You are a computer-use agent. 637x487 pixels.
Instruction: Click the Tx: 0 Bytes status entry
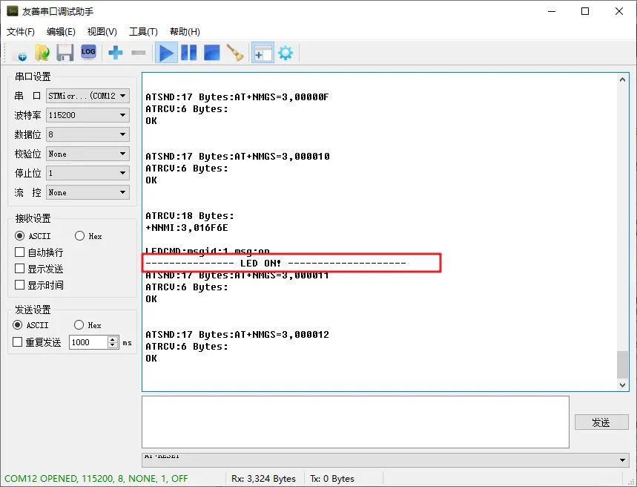(332, 478)
